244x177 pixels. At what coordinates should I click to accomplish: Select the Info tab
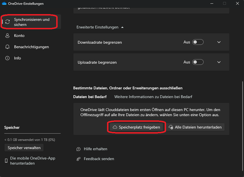[x=31, y=58]
